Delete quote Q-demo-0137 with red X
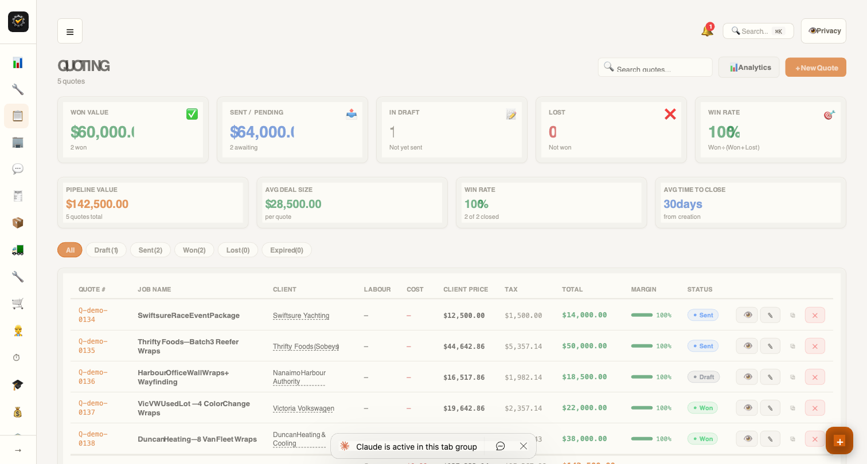The image size is (867, 464). pyautogui.click(x=815, y=408)
